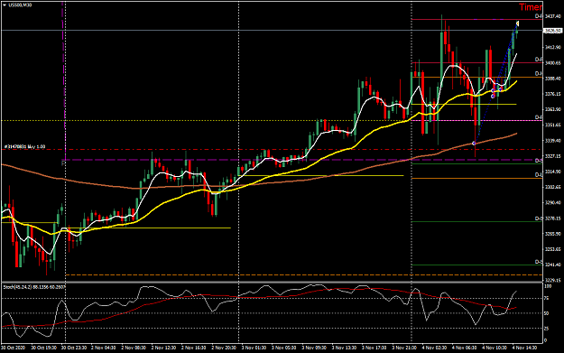Viewport: 564px width, 353px height.
Task: Select the yellow arrow marker at the latest candle
Action: pos(517,23)
